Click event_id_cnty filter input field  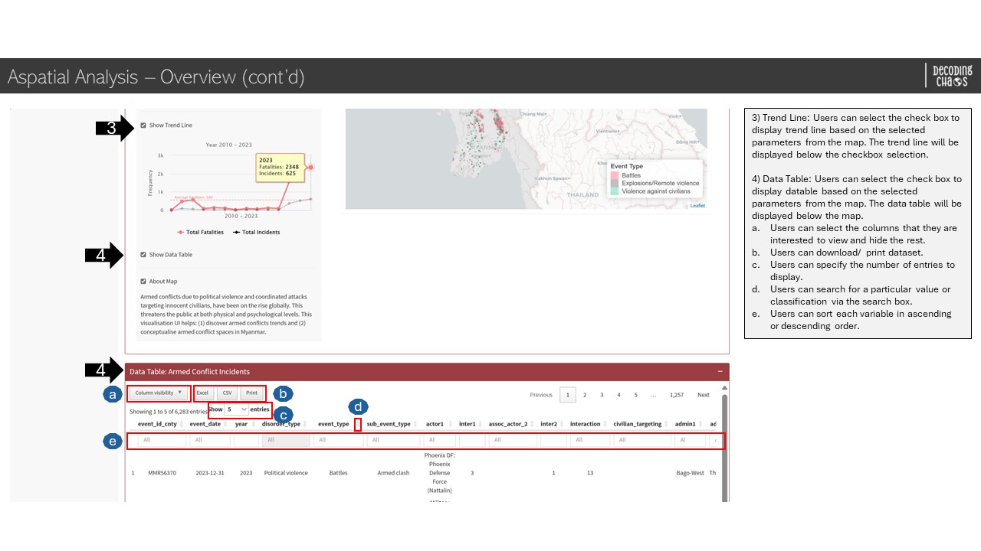161,440
